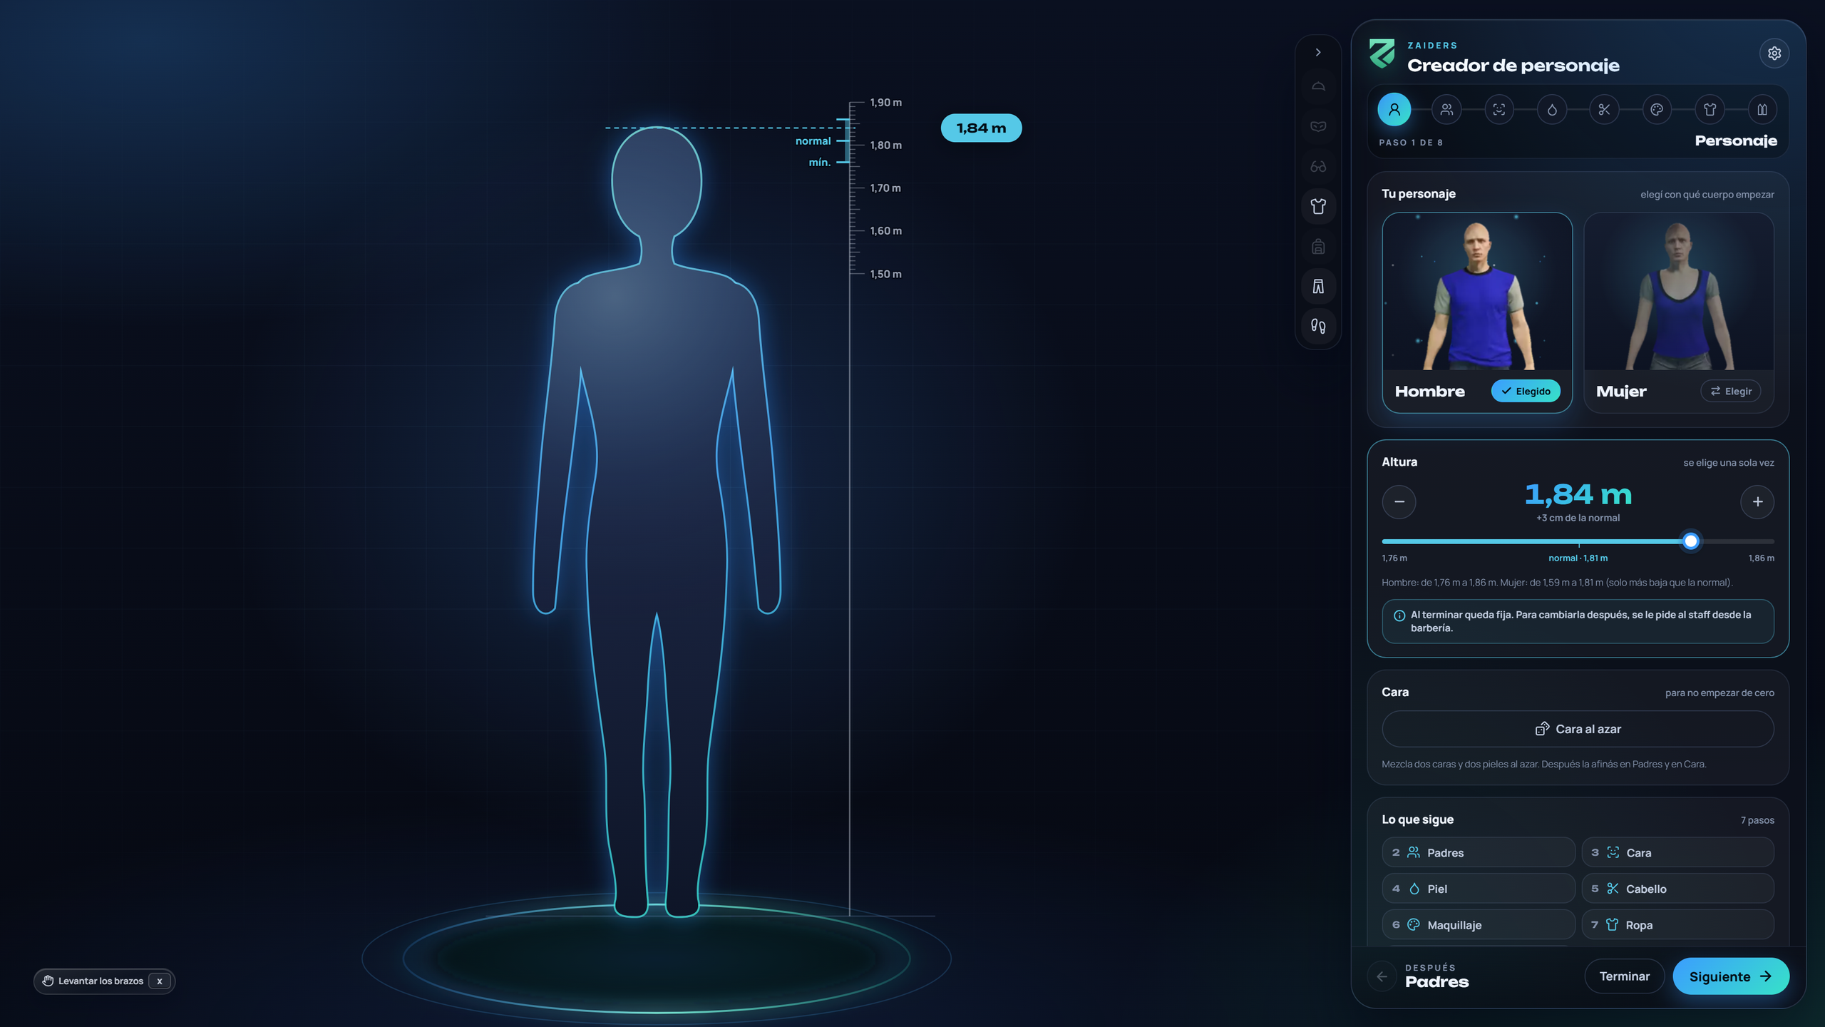Jump to the skin droplet step in stepper

point(1552,110)
